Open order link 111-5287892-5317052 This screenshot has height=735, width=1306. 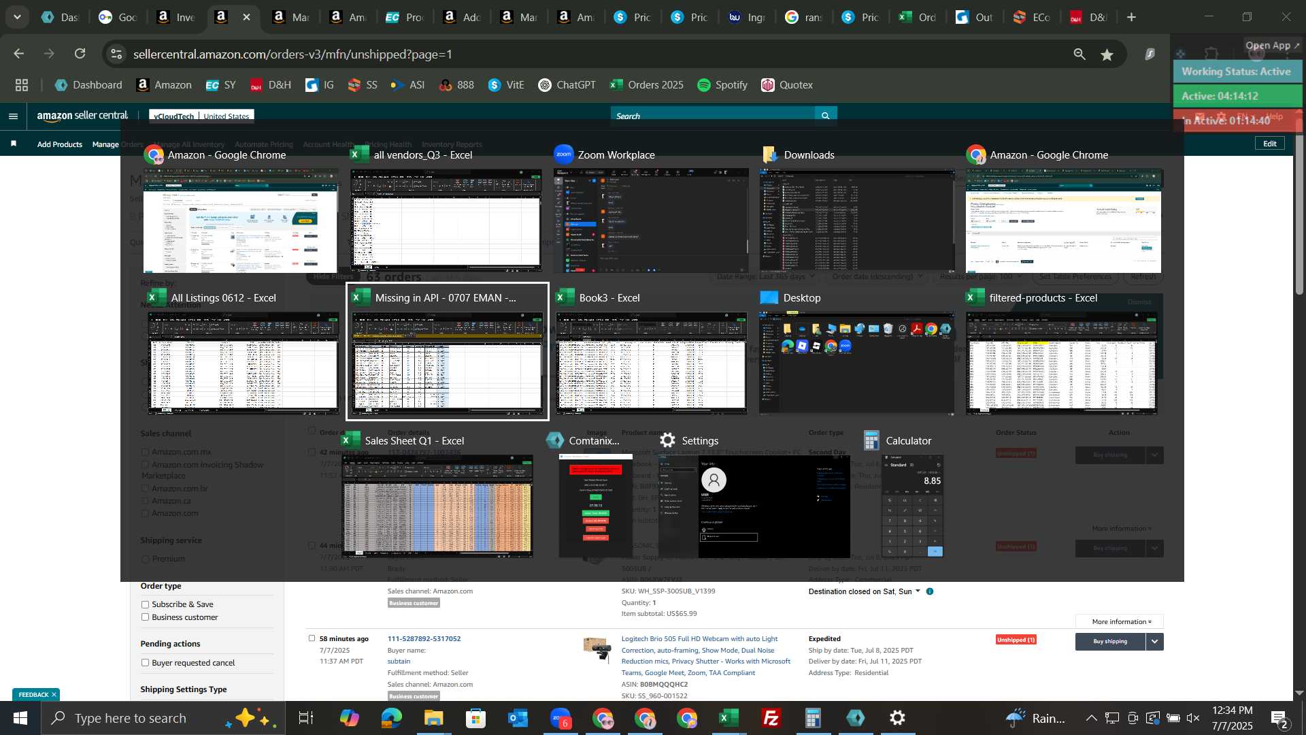(x=424, y=638)
